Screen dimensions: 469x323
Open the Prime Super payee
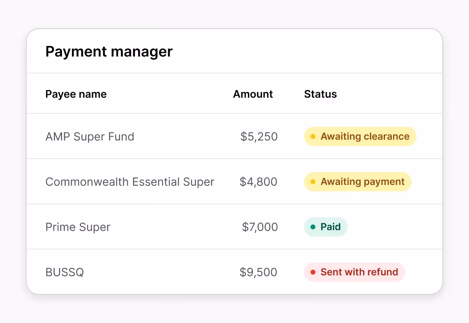78,227
